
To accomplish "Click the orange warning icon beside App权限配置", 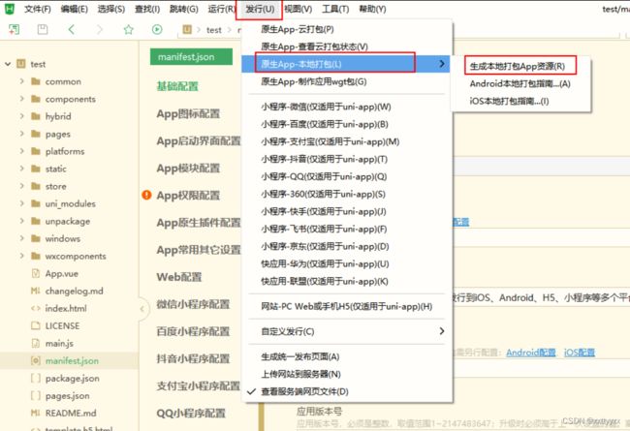I will 146,196.
